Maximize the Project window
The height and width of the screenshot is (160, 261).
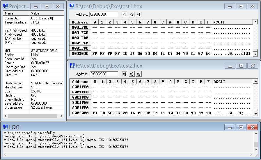[47, 6]
